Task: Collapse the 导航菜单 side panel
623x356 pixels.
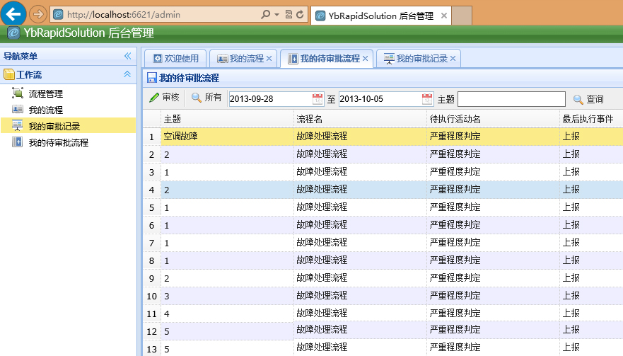Action: pos(128,57)
